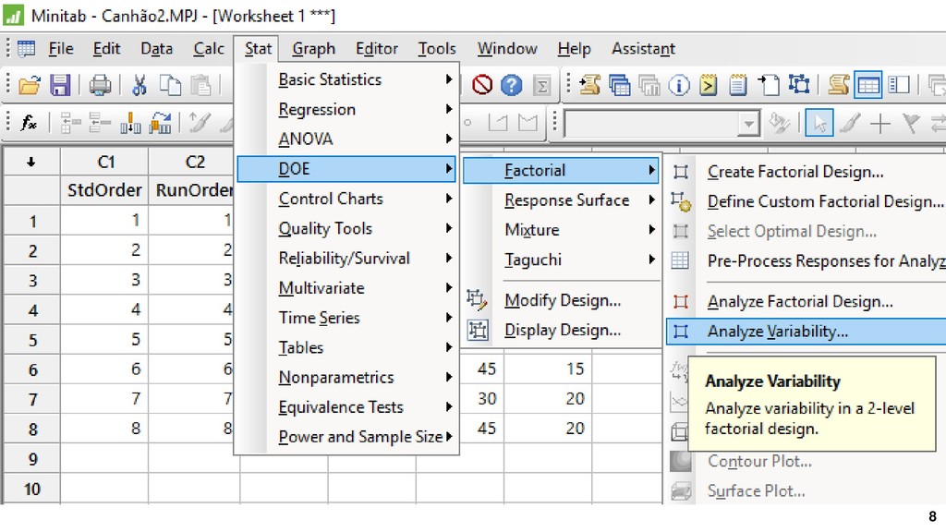Select the highlighted DOE menu entry
Screen dimensions: 946x532
347,169
